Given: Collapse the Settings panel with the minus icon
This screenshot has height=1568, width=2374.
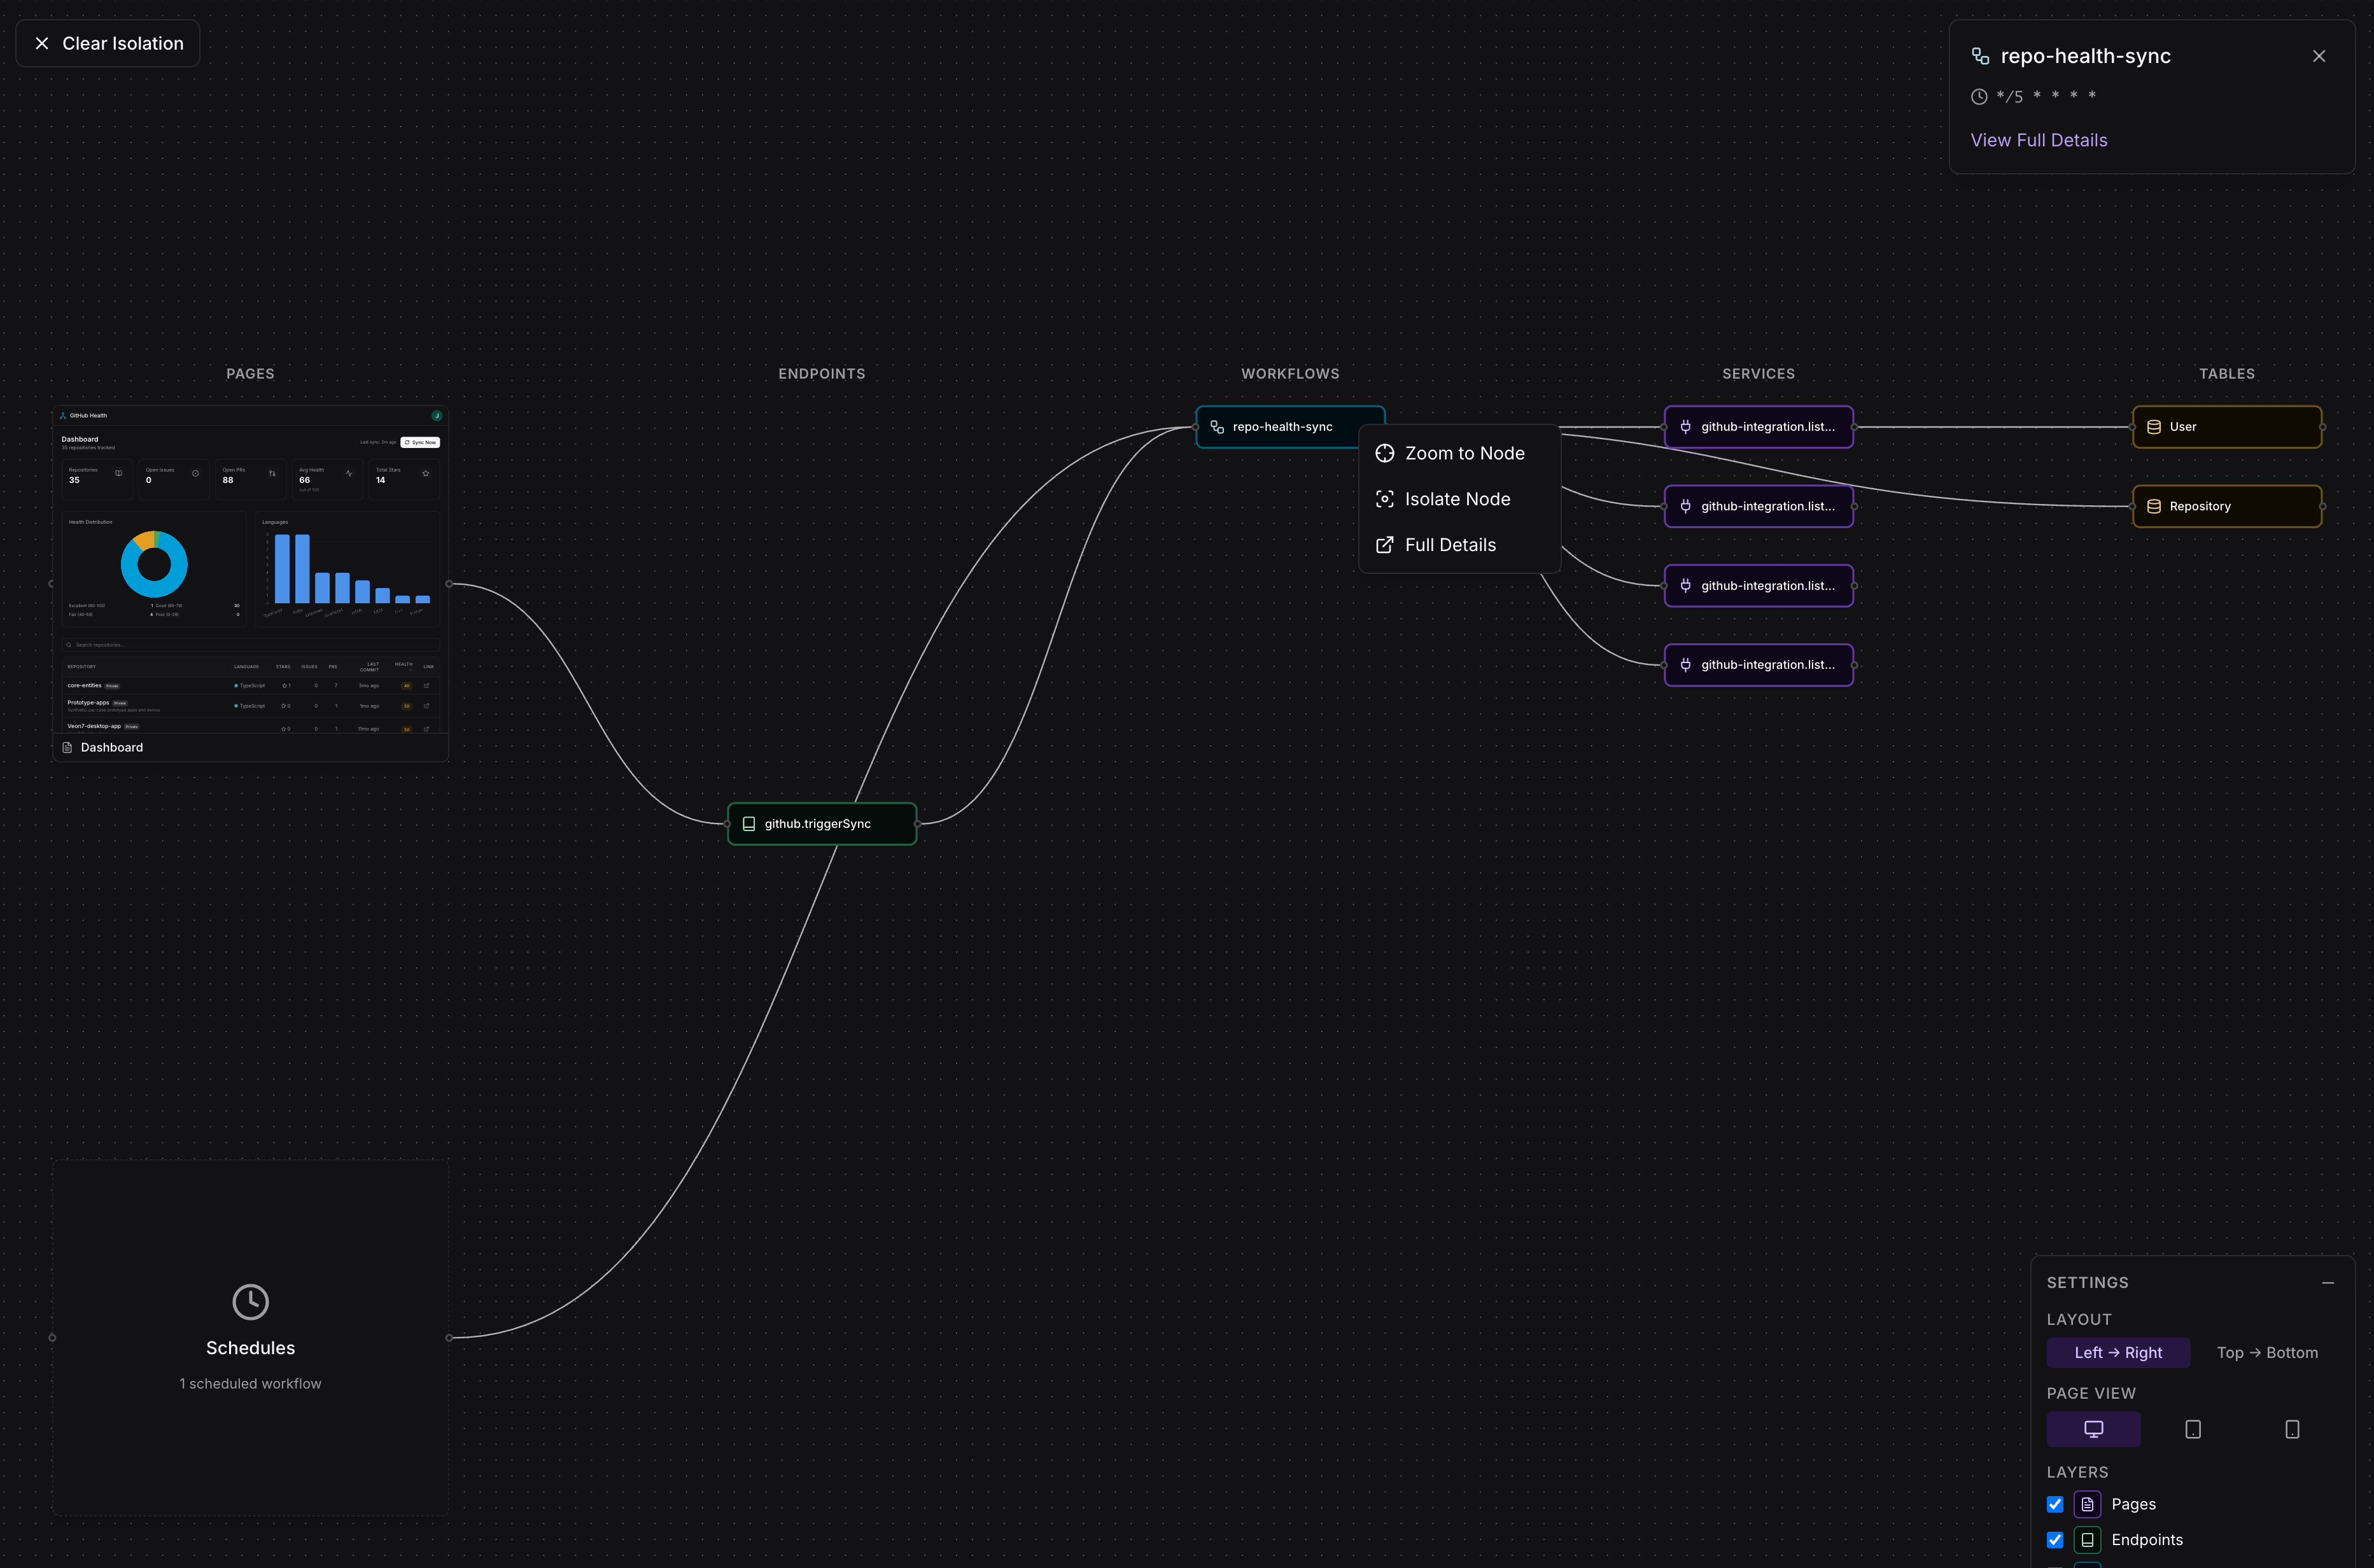Looking at the screenshot, I should (2327, 1283).
